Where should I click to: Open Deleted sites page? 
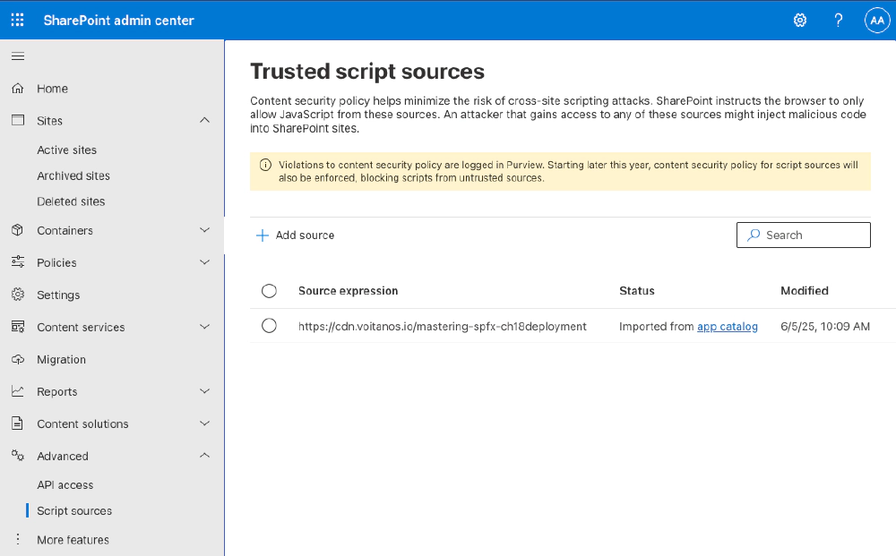pyautogui.click(x=71, y=201)
